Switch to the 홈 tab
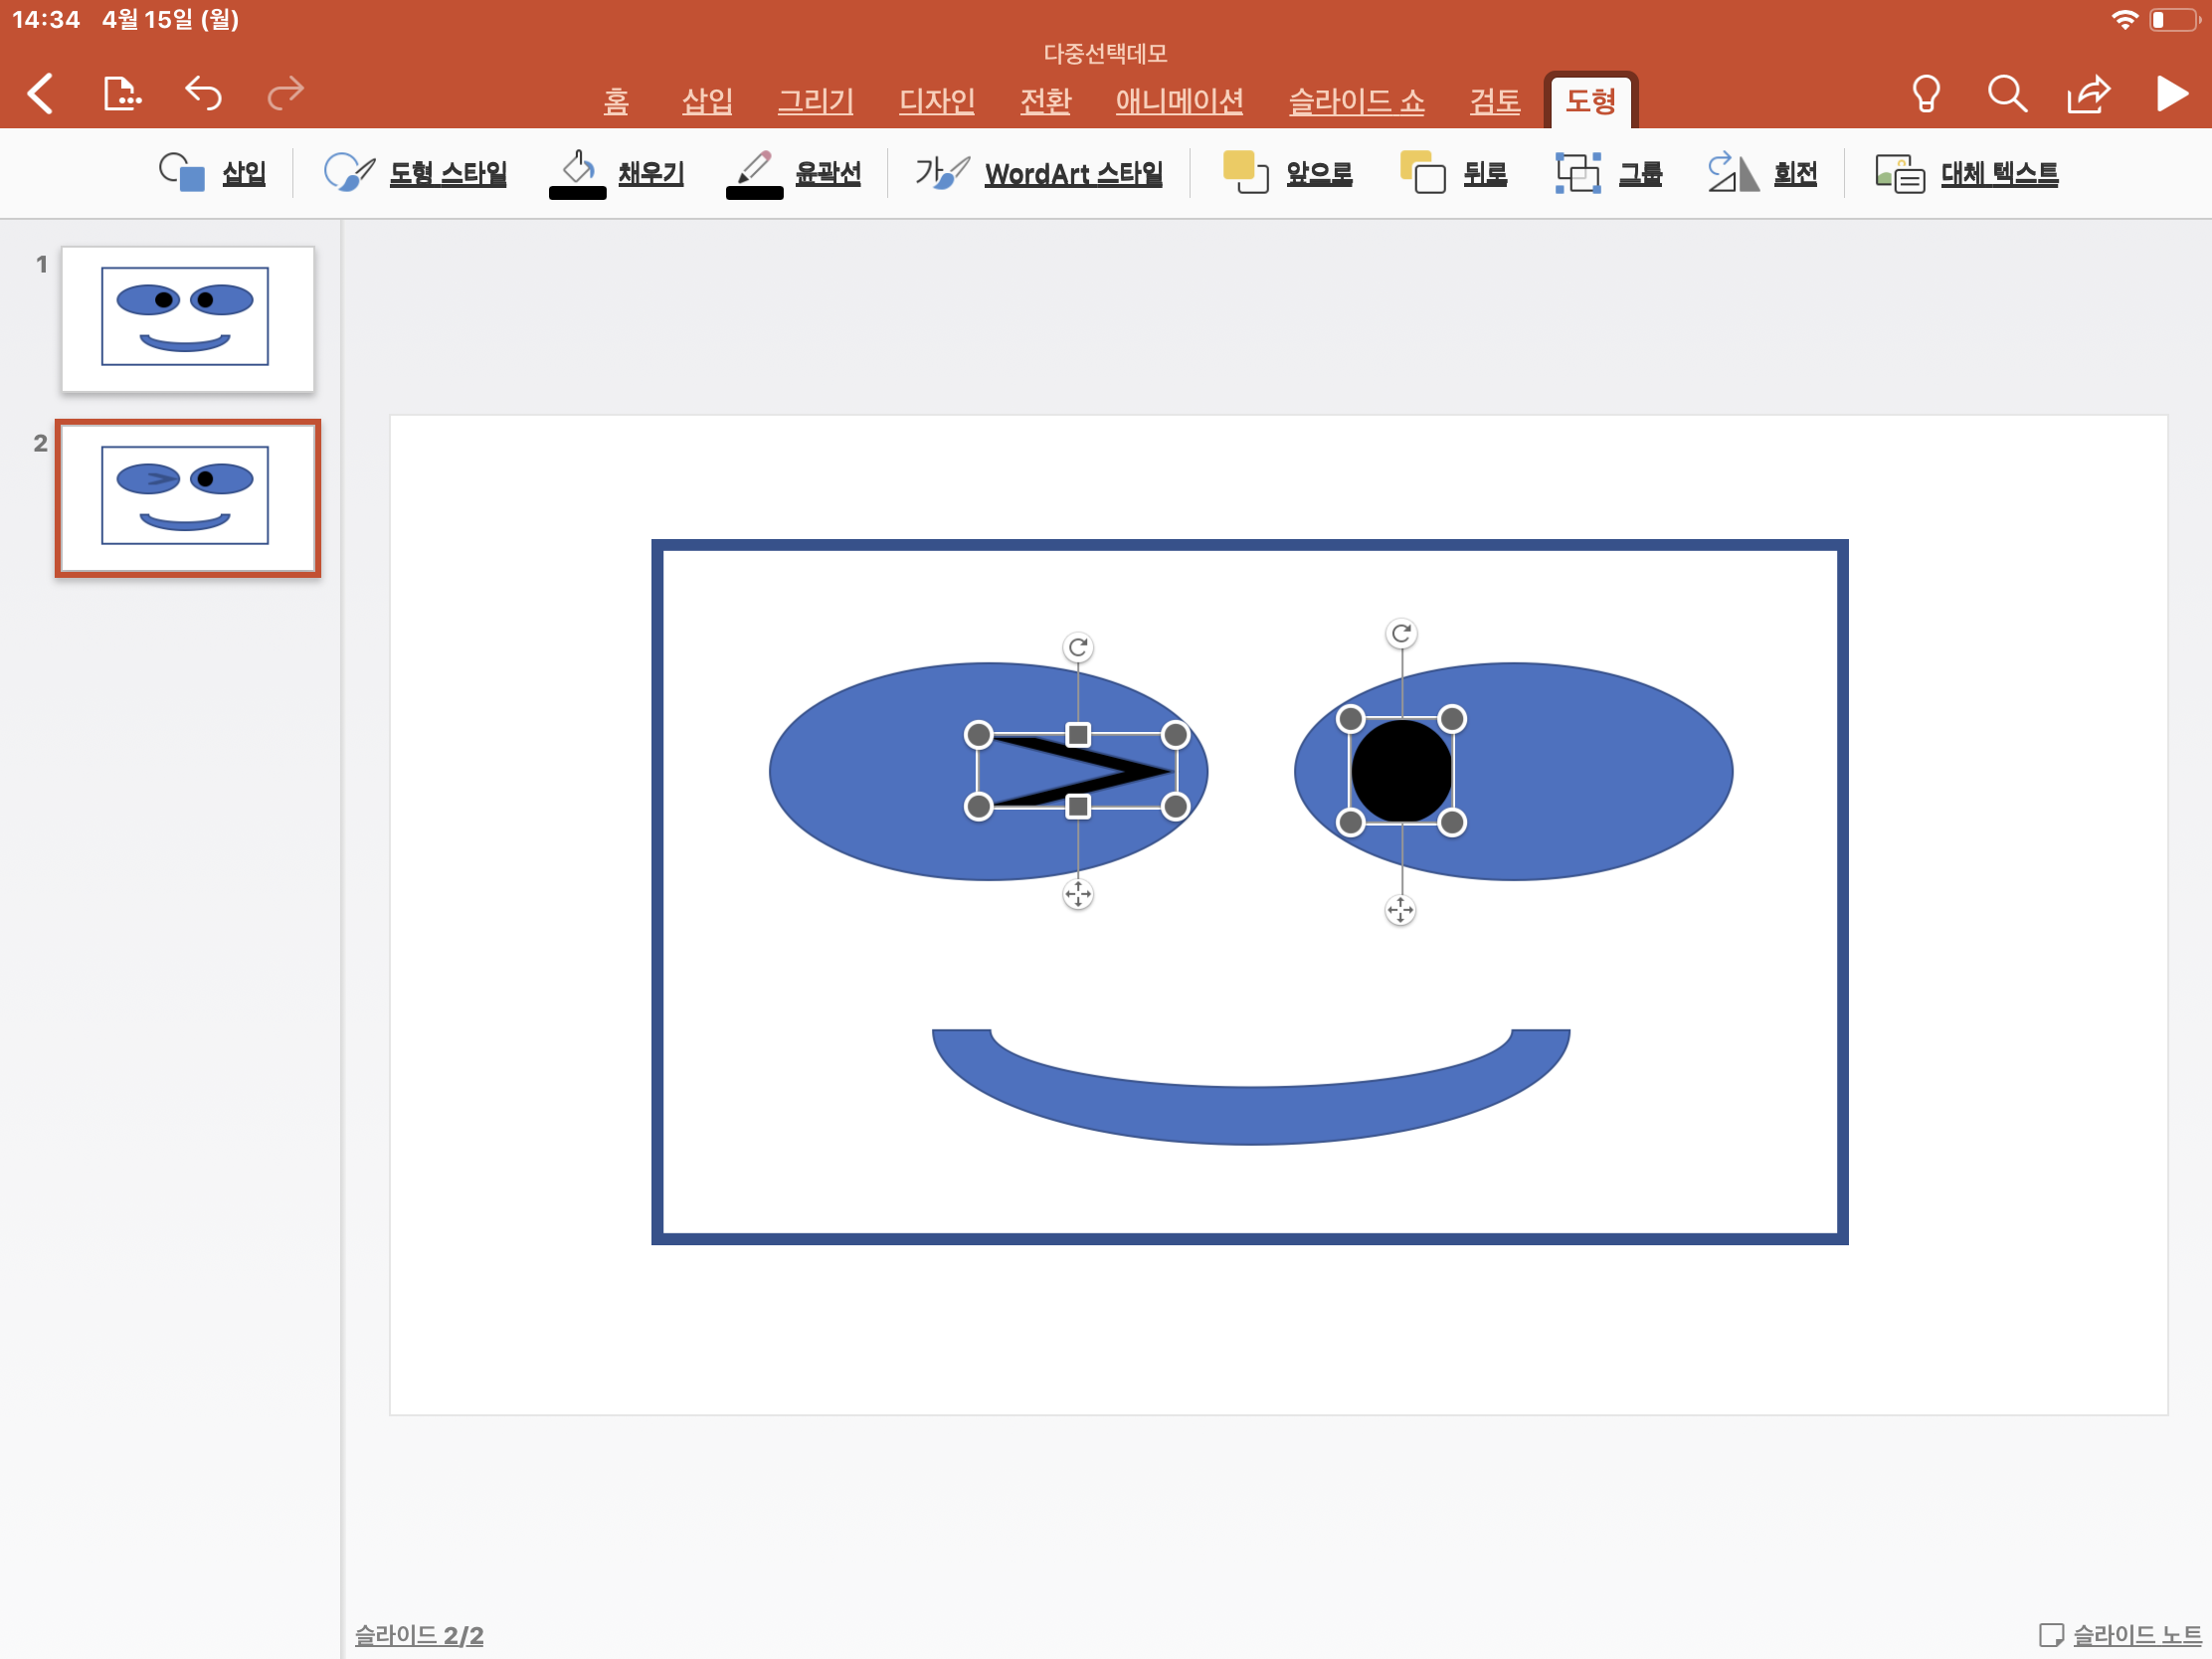 (x=617, y=101)
